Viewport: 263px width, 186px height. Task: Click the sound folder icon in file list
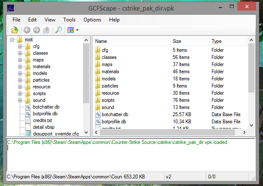(98, 107)
